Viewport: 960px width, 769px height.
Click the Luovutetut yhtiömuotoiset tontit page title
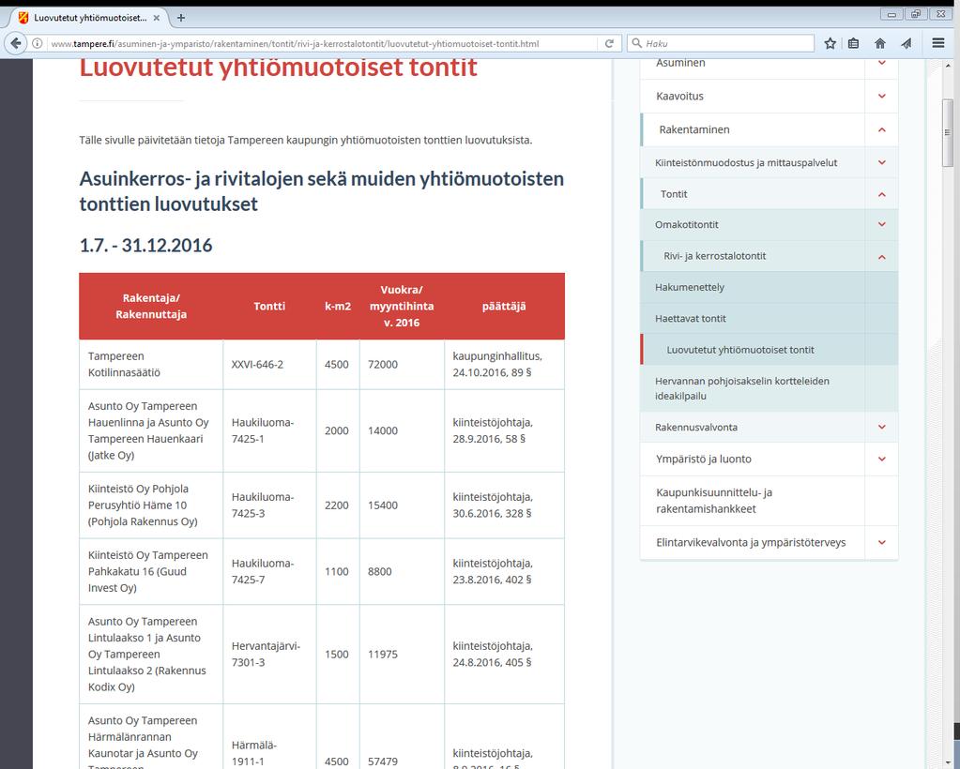click(x=278, y=67)
